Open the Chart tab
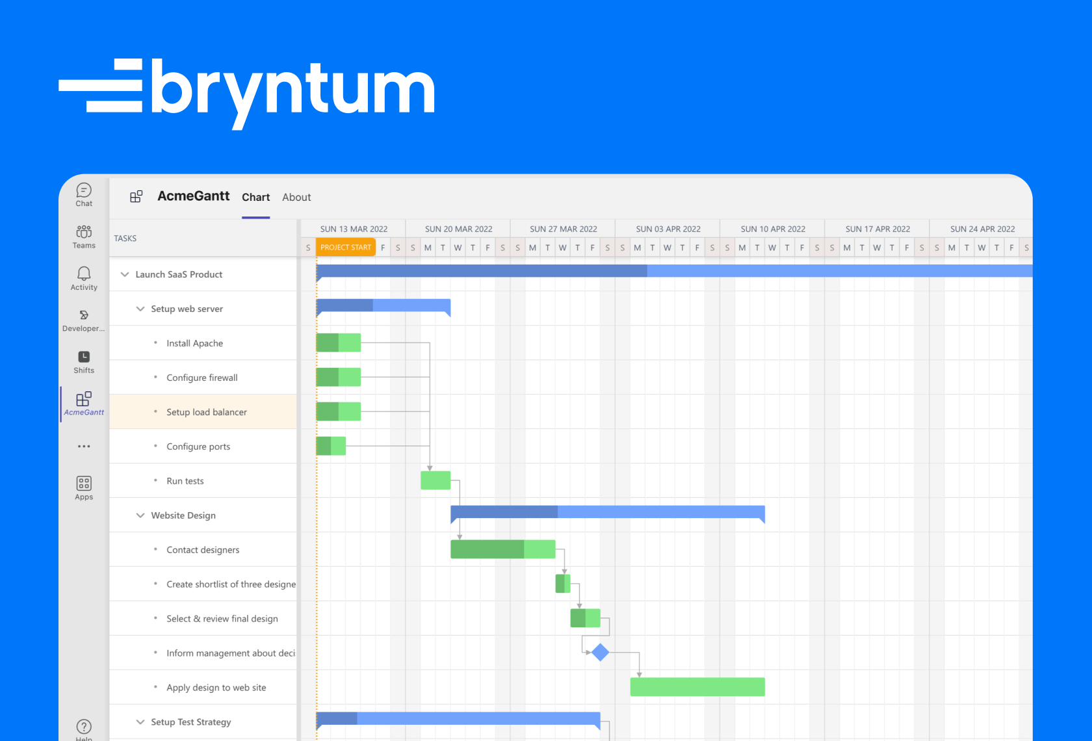The height and width of the screenshot is (741, 1092). pyautogui.click(x=255, y=197)
